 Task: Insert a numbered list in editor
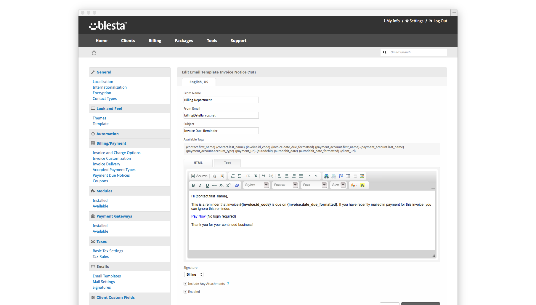[x=232, y=176]
